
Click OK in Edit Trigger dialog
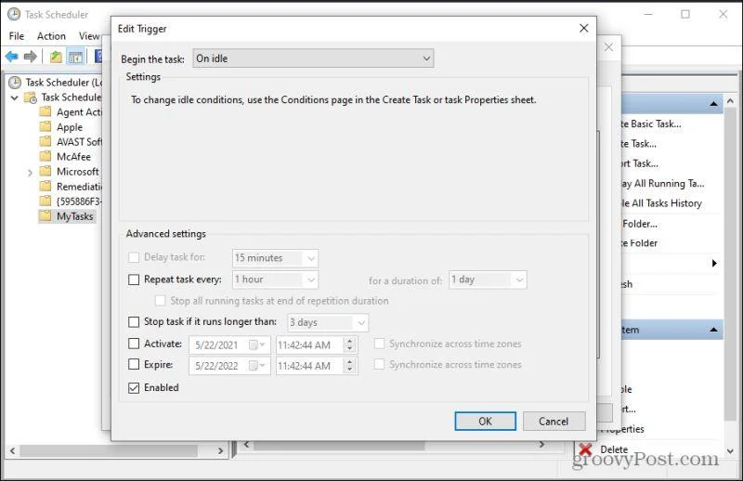[485, 421]
